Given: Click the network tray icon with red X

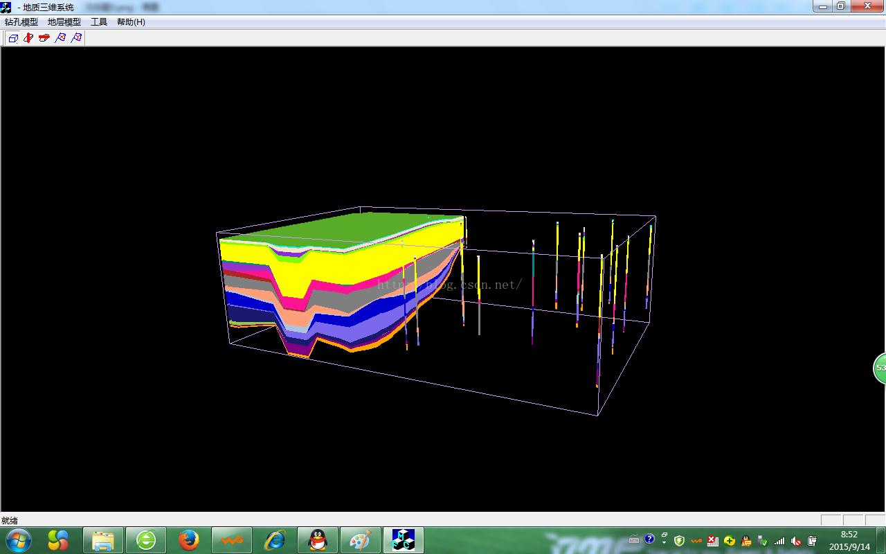Looking at the screenshot, I should 712,541.
